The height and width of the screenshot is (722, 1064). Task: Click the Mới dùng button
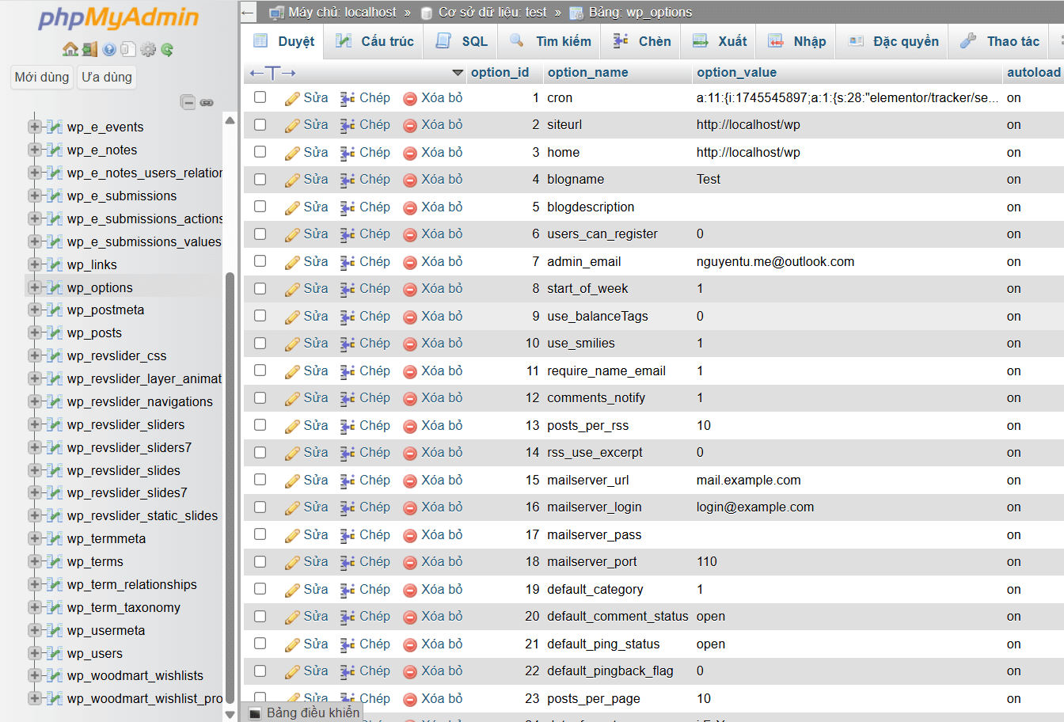click(42, 77)
